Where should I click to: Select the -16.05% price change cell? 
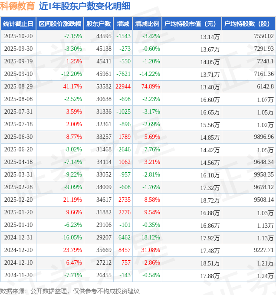point(71,238)
